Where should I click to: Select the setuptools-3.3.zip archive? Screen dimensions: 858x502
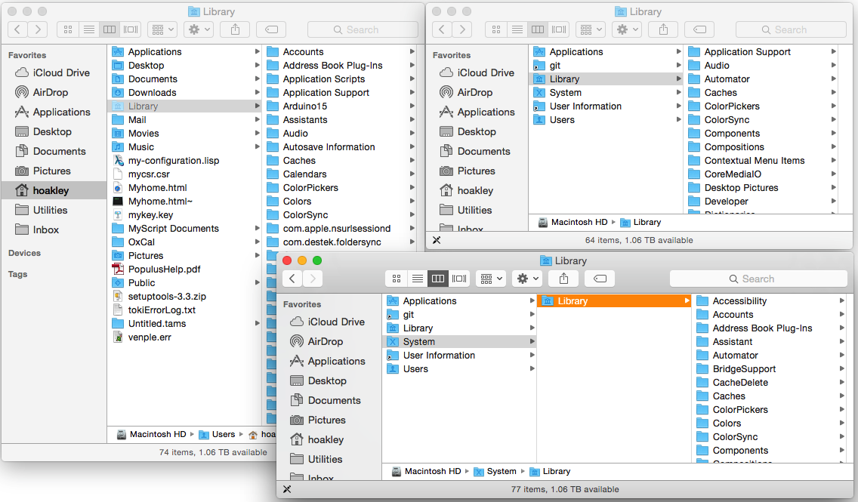click(x=166, y=297)
